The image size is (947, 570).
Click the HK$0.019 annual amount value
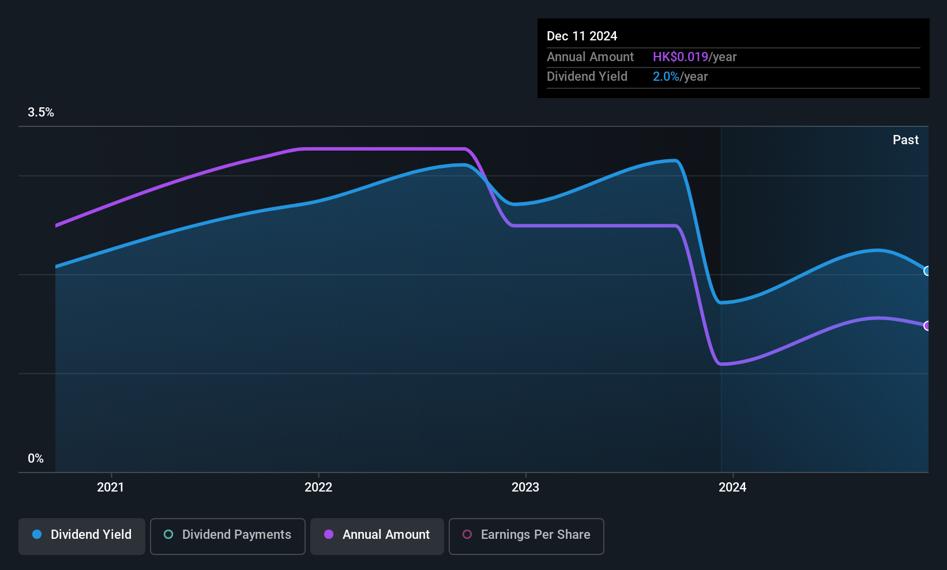680,57
